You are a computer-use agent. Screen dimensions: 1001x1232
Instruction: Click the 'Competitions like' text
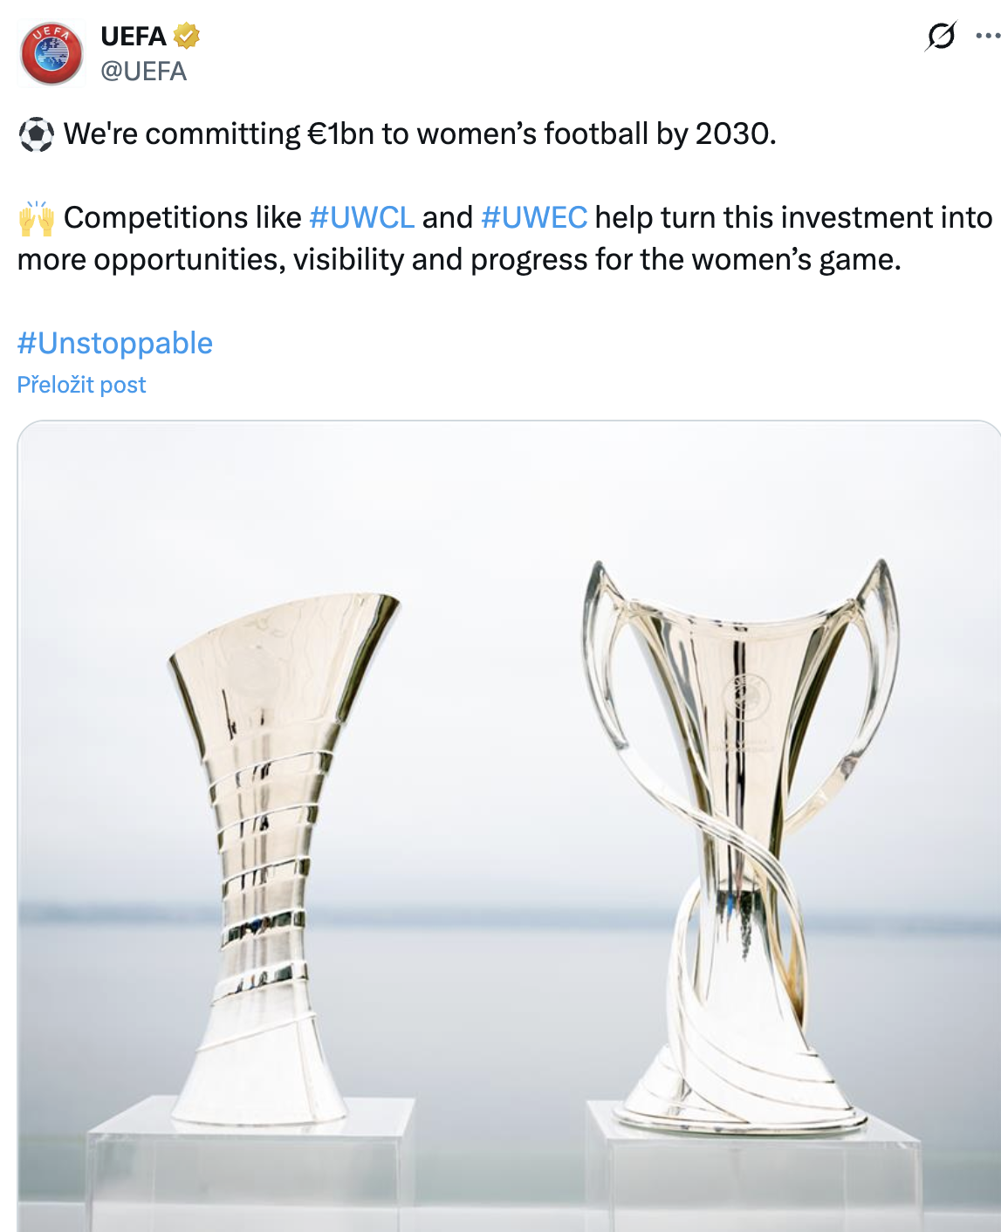[x=182, y=217]
